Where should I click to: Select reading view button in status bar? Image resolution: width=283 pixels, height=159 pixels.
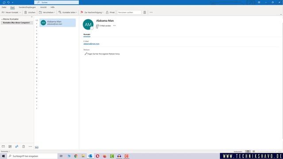click(253, 151)
